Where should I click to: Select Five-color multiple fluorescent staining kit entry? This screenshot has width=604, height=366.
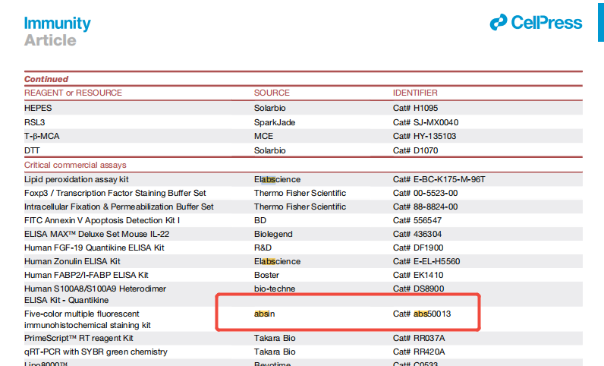87,319
